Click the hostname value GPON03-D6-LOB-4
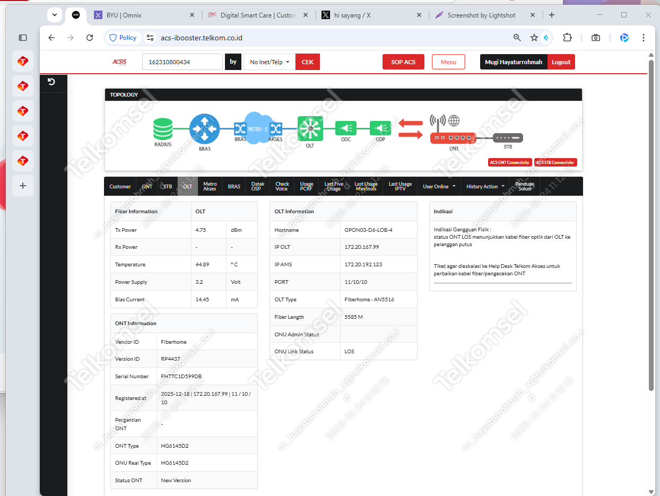The image size is (660, 496). 369,230
